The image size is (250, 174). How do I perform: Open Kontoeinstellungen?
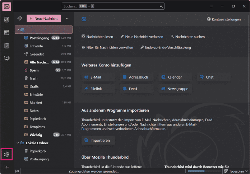pos(224,19)
